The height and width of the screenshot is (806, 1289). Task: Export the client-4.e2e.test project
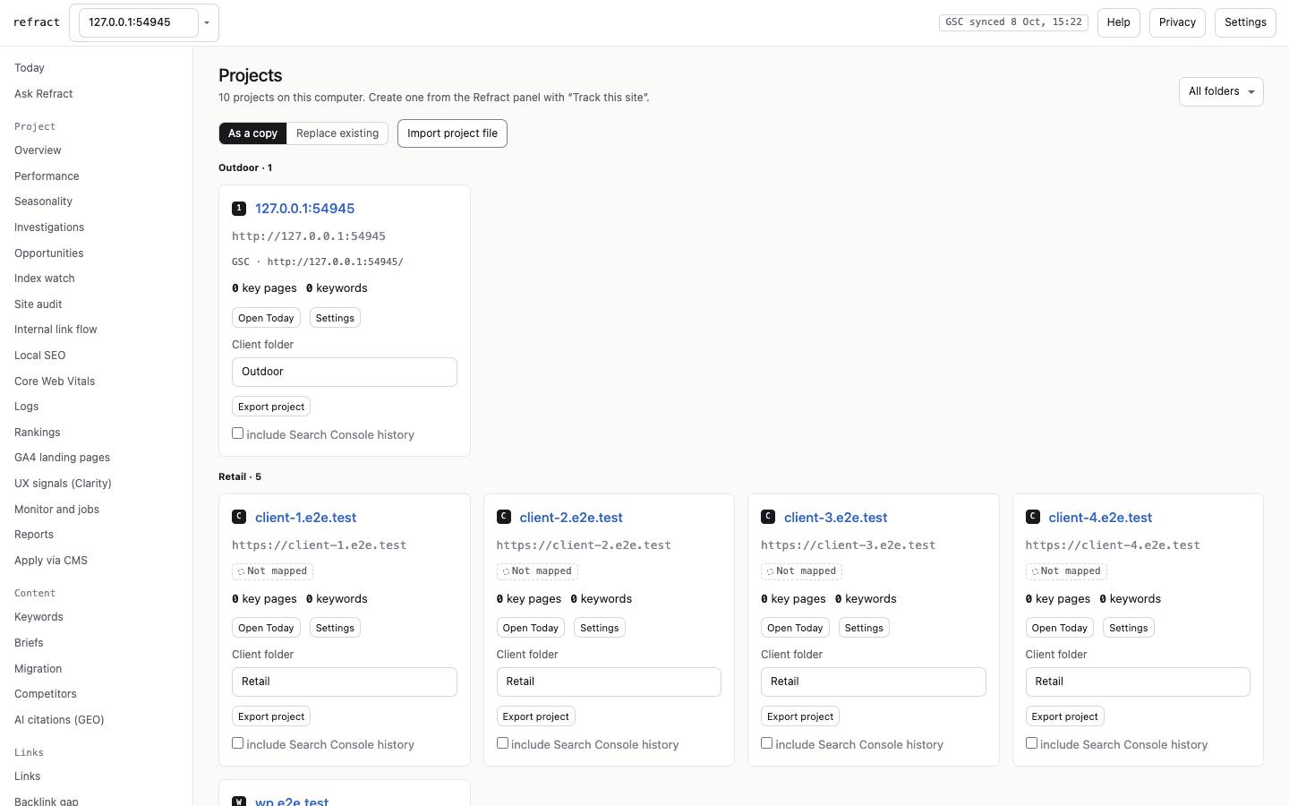1064,716
